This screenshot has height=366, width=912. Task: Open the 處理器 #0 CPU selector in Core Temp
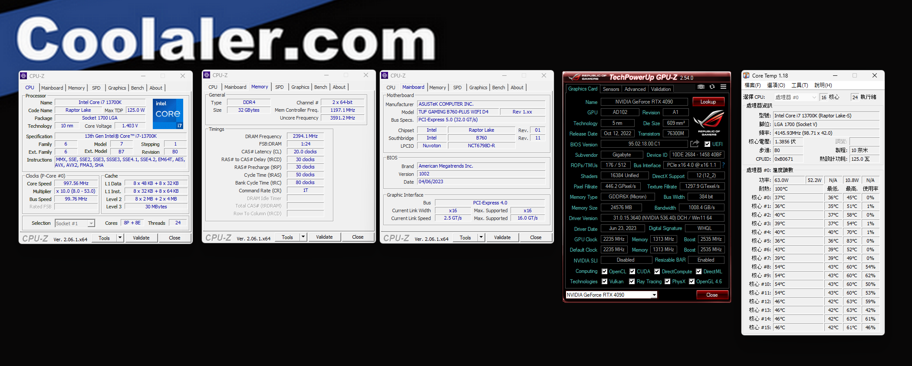pos(796,97)
